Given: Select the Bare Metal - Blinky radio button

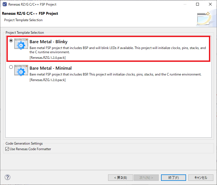Looking at the screenshot, I should (11, 41).
